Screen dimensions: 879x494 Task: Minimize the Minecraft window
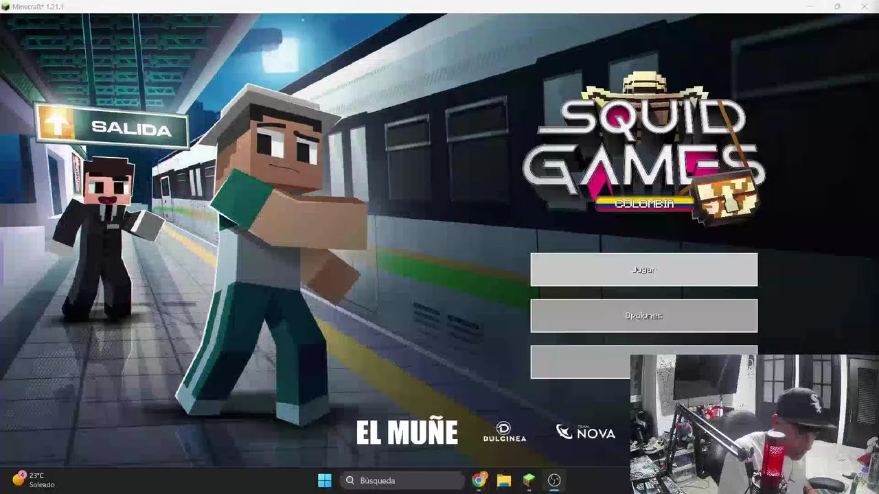pos(810,6)
